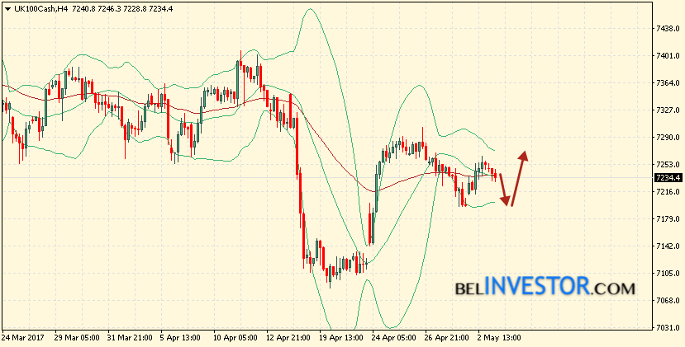685x347 pixels.
Task: Select the 31 Mar 21:00 time label
Action: point(130,338)
